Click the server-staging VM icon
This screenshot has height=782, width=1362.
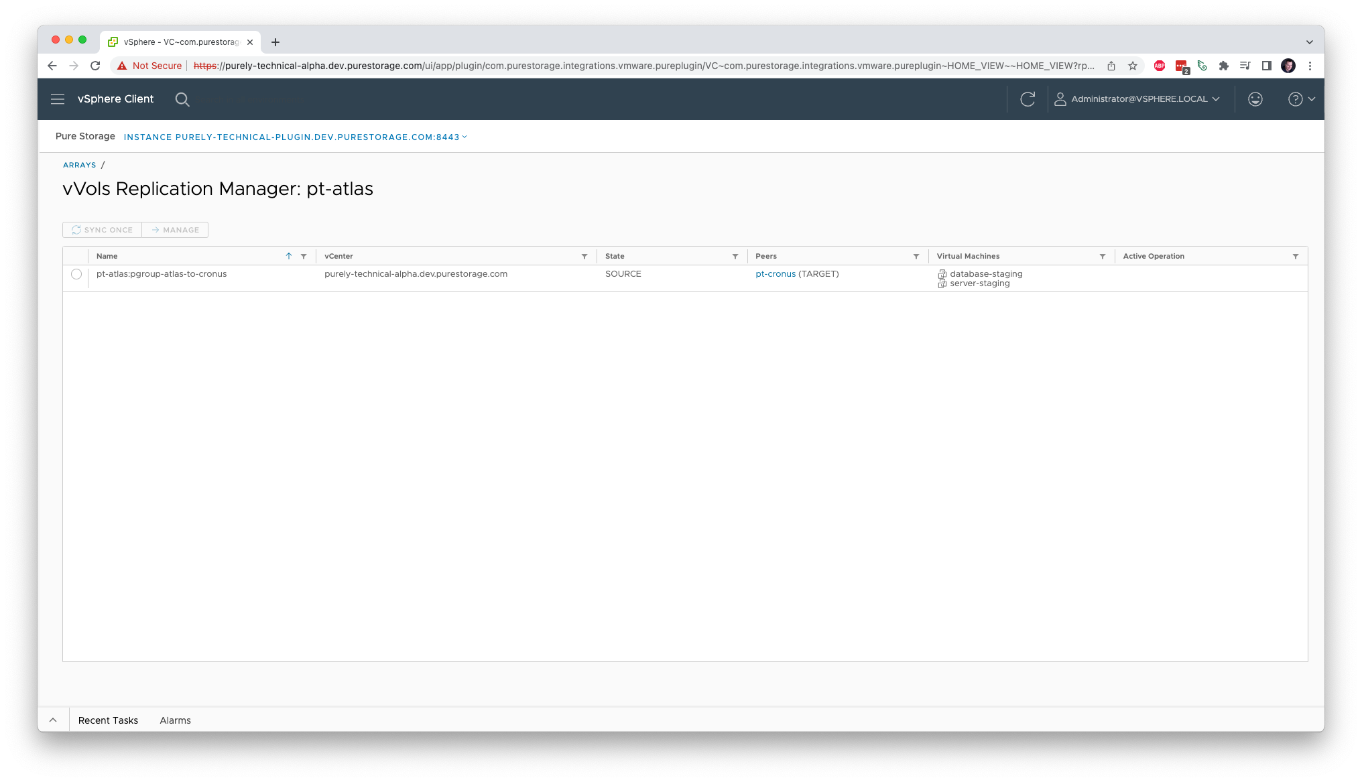(x=942, y=283)
